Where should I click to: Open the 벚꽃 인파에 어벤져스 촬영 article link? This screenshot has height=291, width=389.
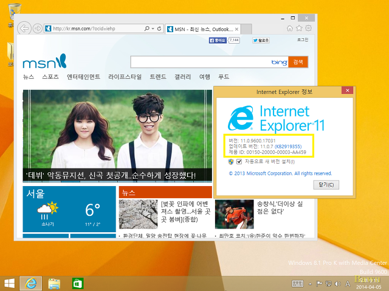185,212
